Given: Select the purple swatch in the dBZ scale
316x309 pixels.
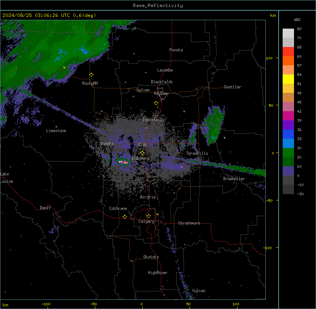Looking at the screenshot, I should (x=288, y=125).
